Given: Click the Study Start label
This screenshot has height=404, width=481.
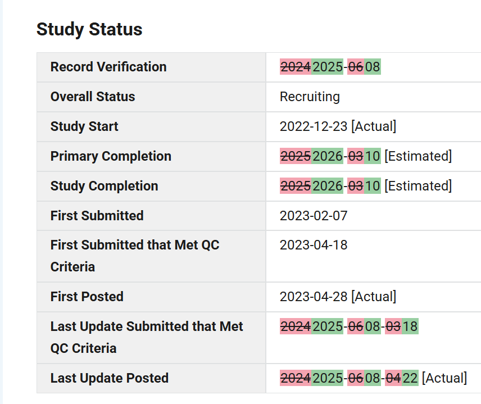Looking at the screenshot, I should [x=84, y=126].
